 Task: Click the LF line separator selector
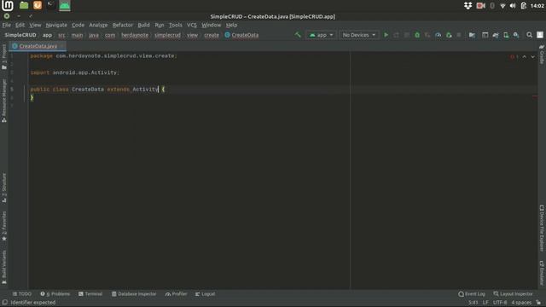[x=485, y=303]
